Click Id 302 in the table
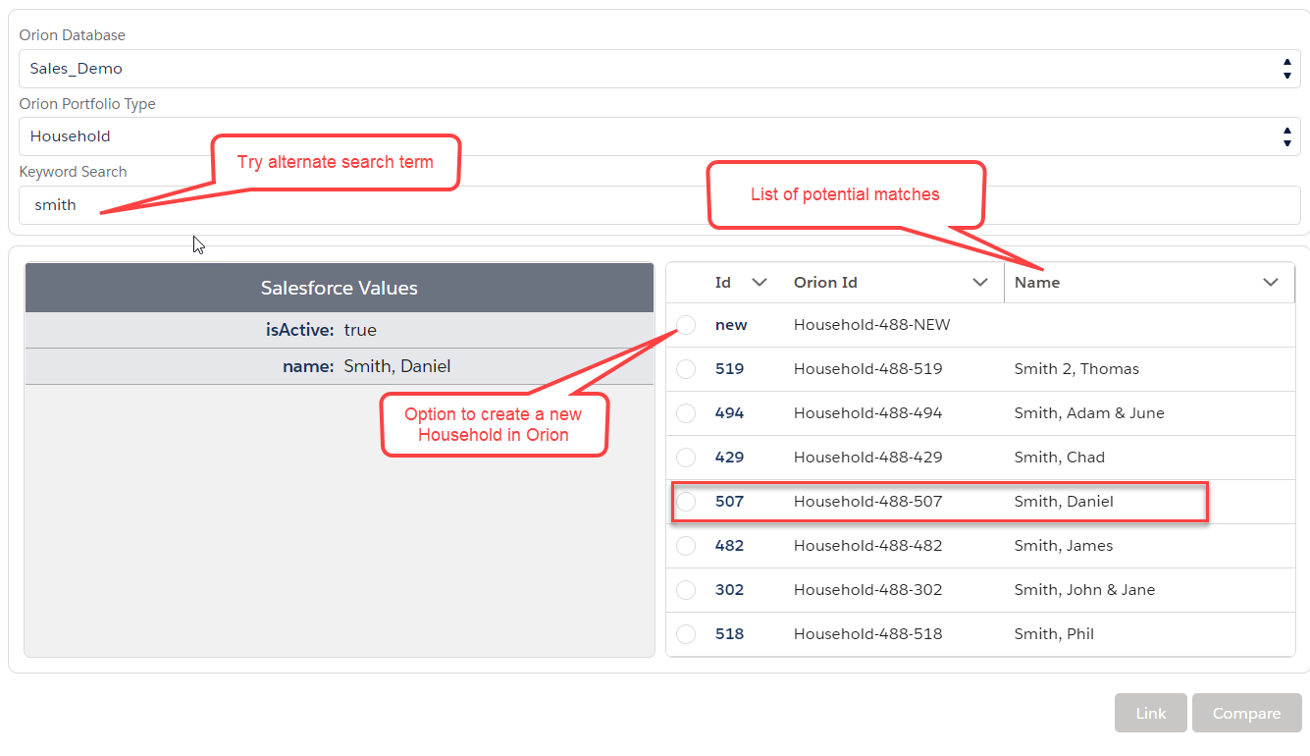Screen dimensions: 1310x756 tap(729, 590)
